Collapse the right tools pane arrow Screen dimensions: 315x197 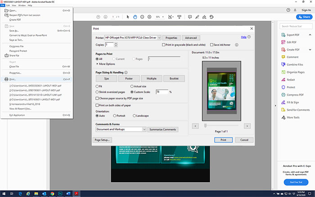(275, 105)
